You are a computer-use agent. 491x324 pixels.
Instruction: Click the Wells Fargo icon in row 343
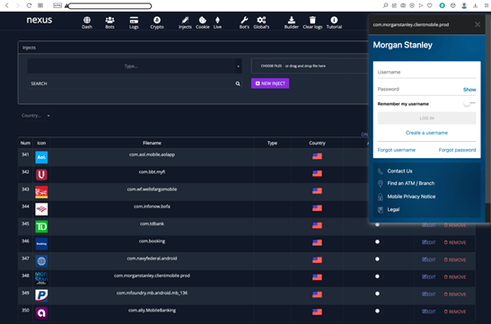coord(41,192)
